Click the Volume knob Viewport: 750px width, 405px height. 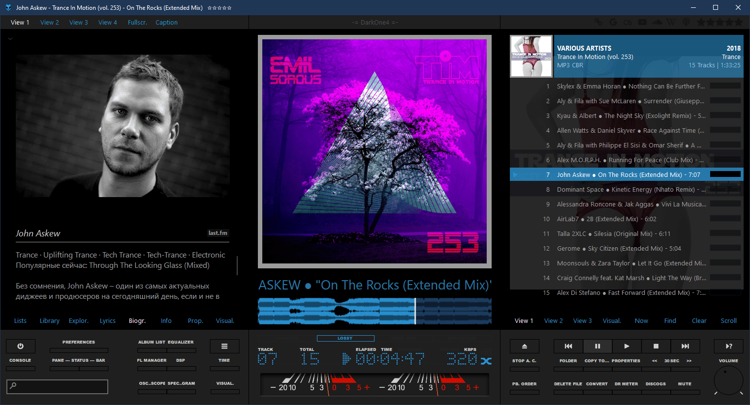pos(728,380)
